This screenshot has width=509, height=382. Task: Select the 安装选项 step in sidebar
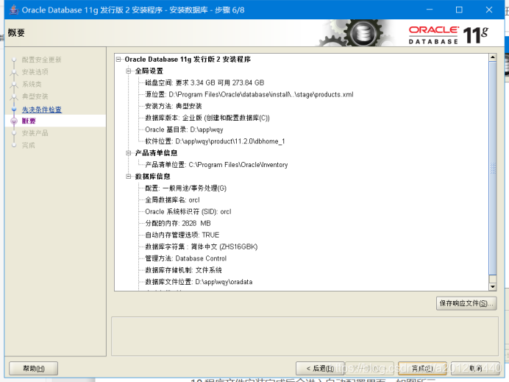35,72
